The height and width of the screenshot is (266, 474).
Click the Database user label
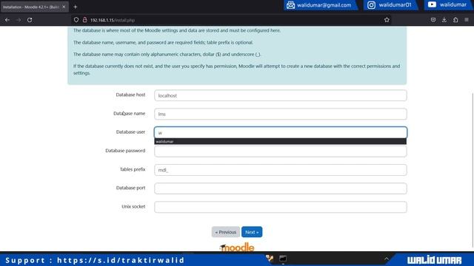[x=130, y=132]
